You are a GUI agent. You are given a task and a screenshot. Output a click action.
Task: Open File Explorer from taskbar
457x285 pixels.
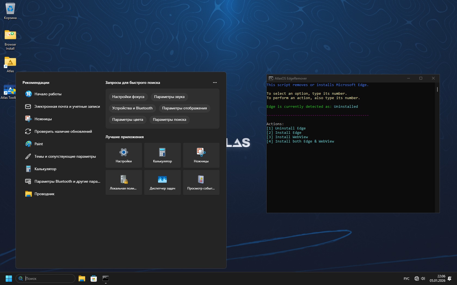click(x=82, y=278)
